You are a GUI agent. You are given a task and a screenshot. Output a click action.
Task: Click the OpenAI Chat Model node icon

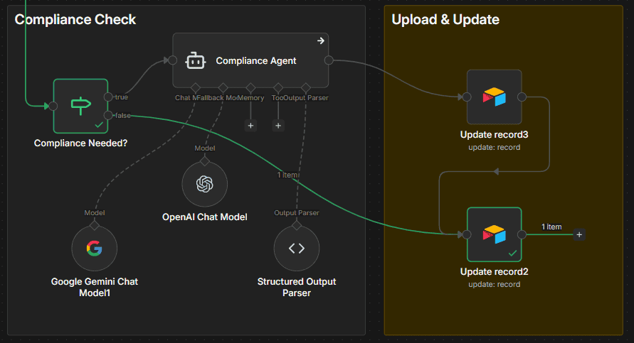(205, 184)
